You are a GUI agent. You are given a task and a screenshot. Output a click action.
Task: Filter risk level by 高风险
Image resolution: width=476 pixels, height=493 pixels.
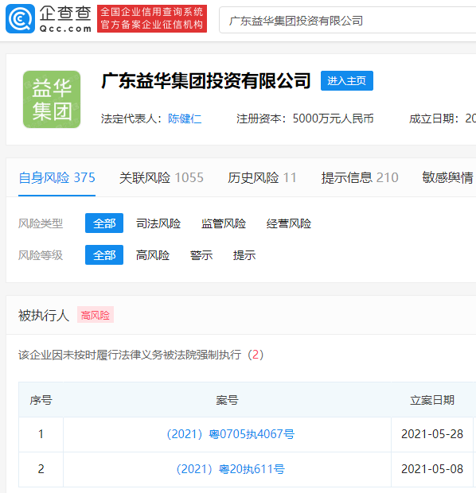[153, 255]
